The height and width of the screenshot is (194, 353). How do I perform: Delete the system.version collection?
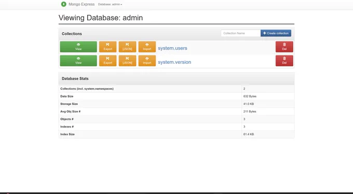tap(284, 61)
